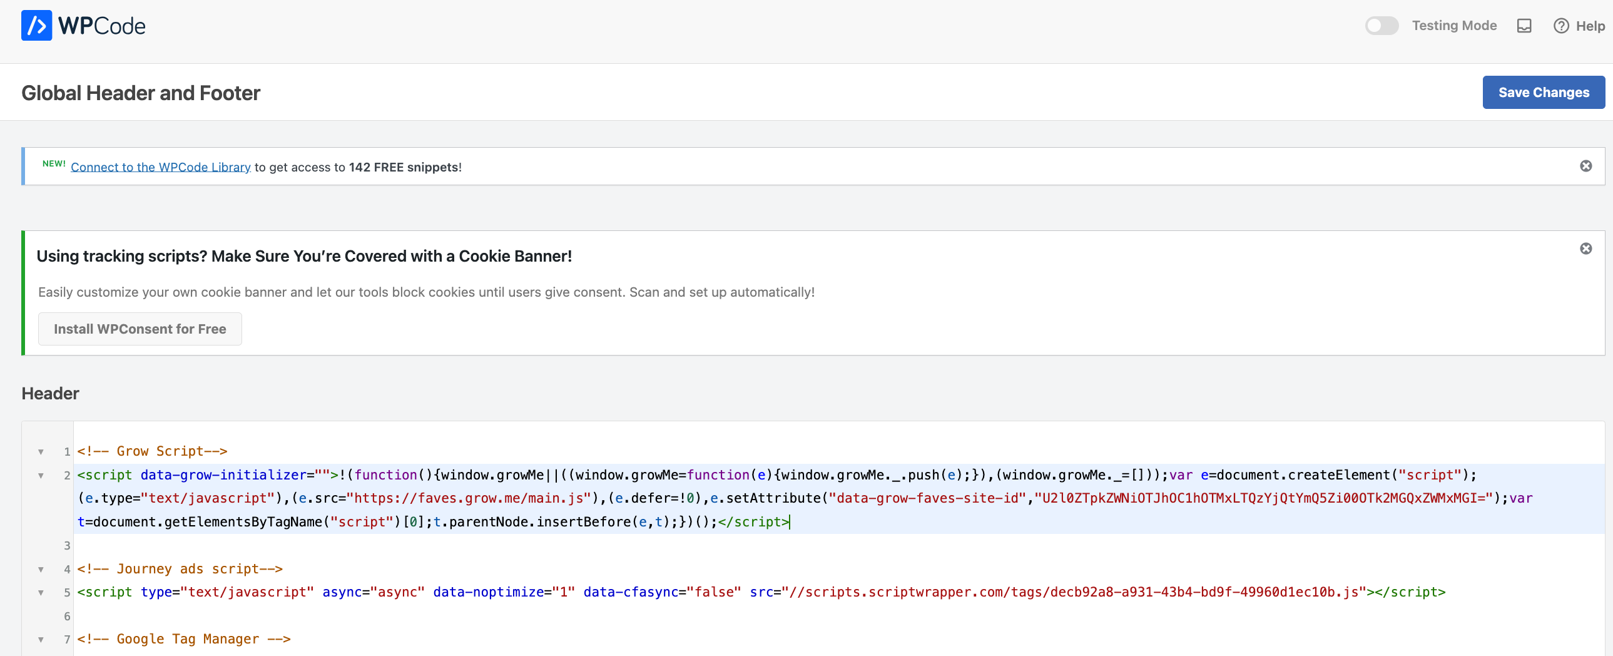Screen dimensions: 1613x656
Task: Place cursor on the Journey ads script comment
Action: pyautogui.click(x=180, y=569)
